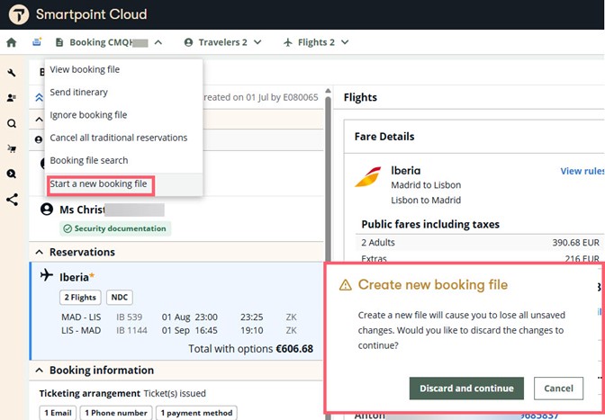
Task: Click the double-chevron collapse all icon
Action: click(39, 97)
